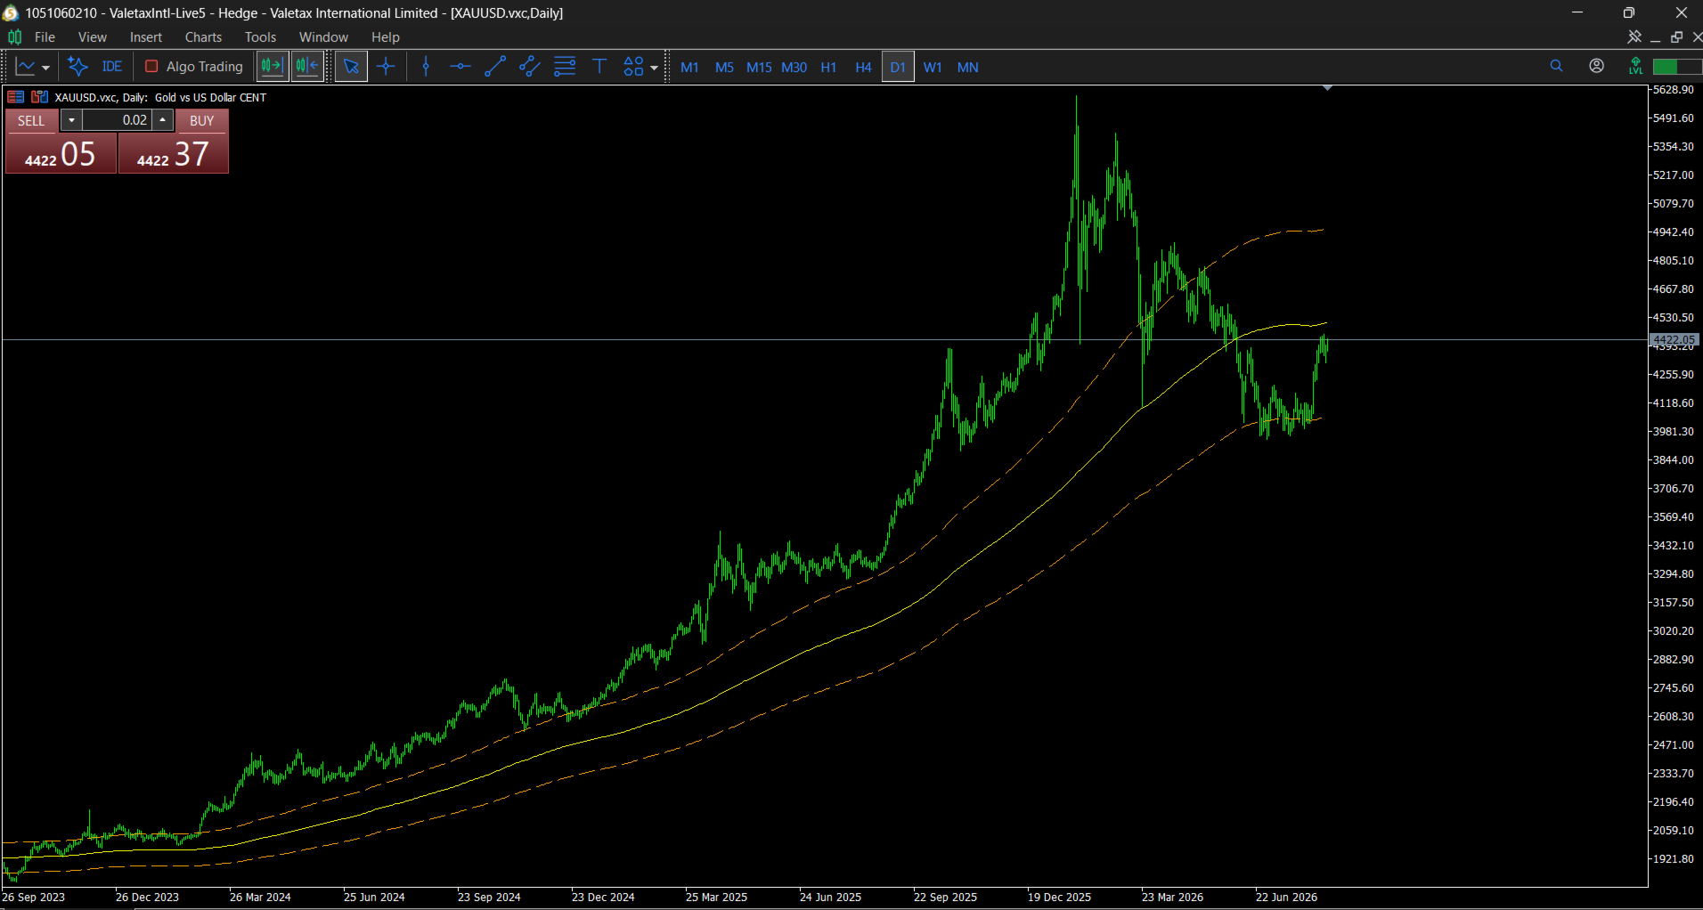This screenshot has height=910, width=1703.
Task: Toggle the one-click trading panel icon
Action: pos(15,97)
